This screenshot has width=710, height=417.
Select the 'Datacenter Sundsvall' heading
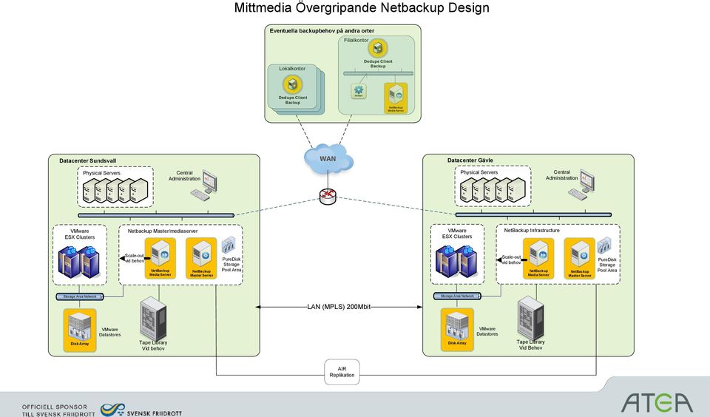click(88, 160)
